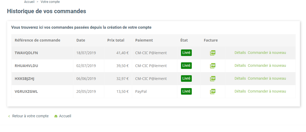Open Détails for order RHUAHVLDU
Screen dimensions: 306x132
pos(240,65)
